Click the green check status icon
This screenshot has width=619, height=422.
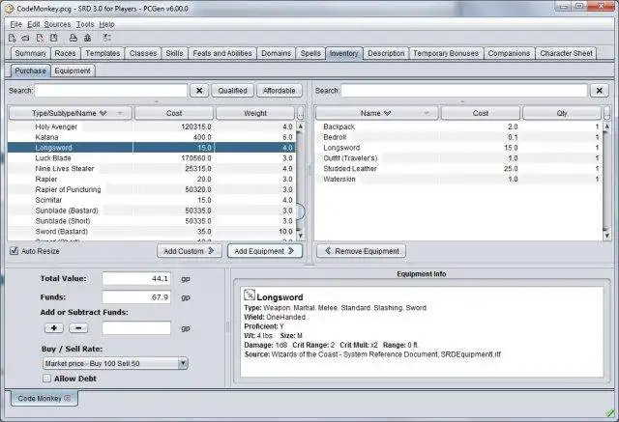(610, 412)
